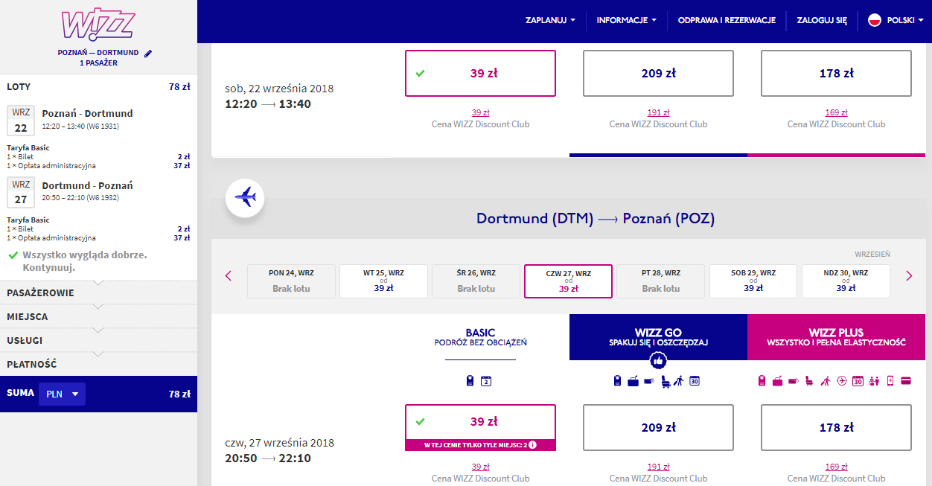
Task: Click the WRZ 27 date badge in sidebar
Action: click(x=21, y=193)
